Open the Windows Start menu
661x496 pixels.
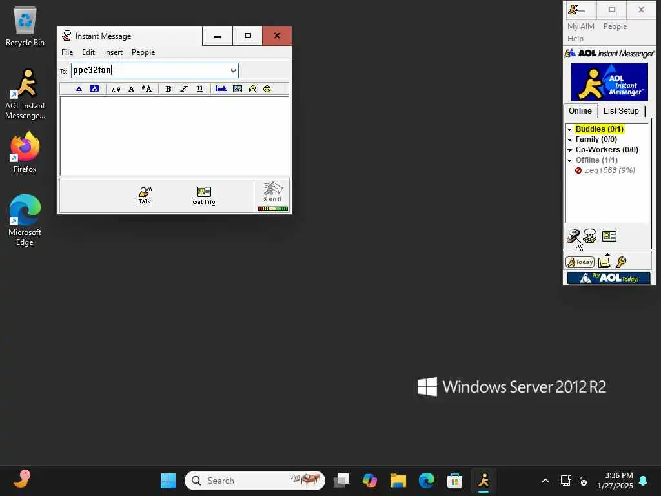point(168,480)
